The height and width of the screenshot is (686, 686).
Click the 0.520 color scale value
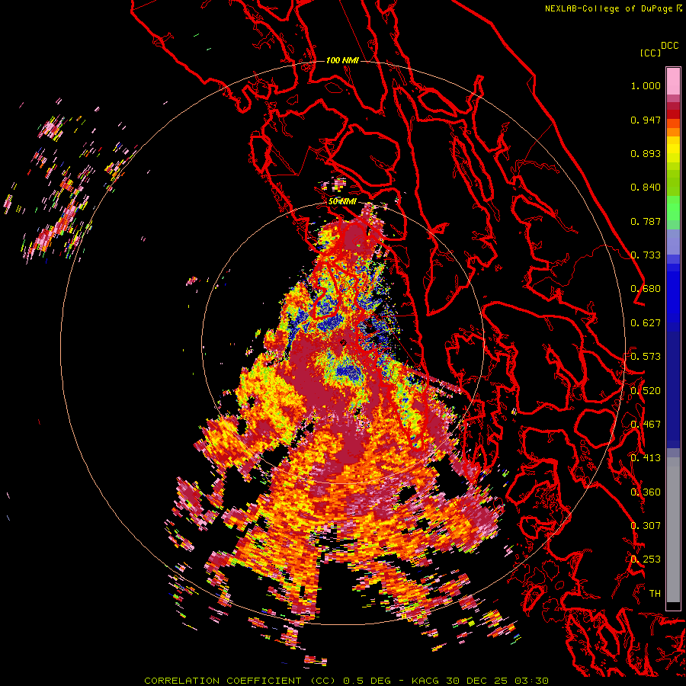[646, 391]
